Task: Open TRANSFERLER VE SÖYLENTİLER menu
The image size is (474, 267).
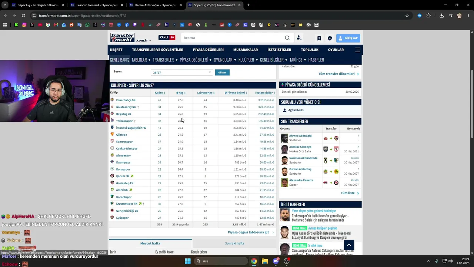Action: pyautogui.click(x=158, y=50)
